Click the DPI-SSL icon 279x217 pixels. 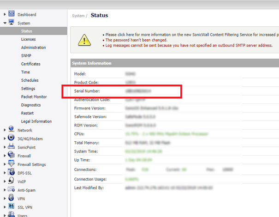click(x=12, y=173)
